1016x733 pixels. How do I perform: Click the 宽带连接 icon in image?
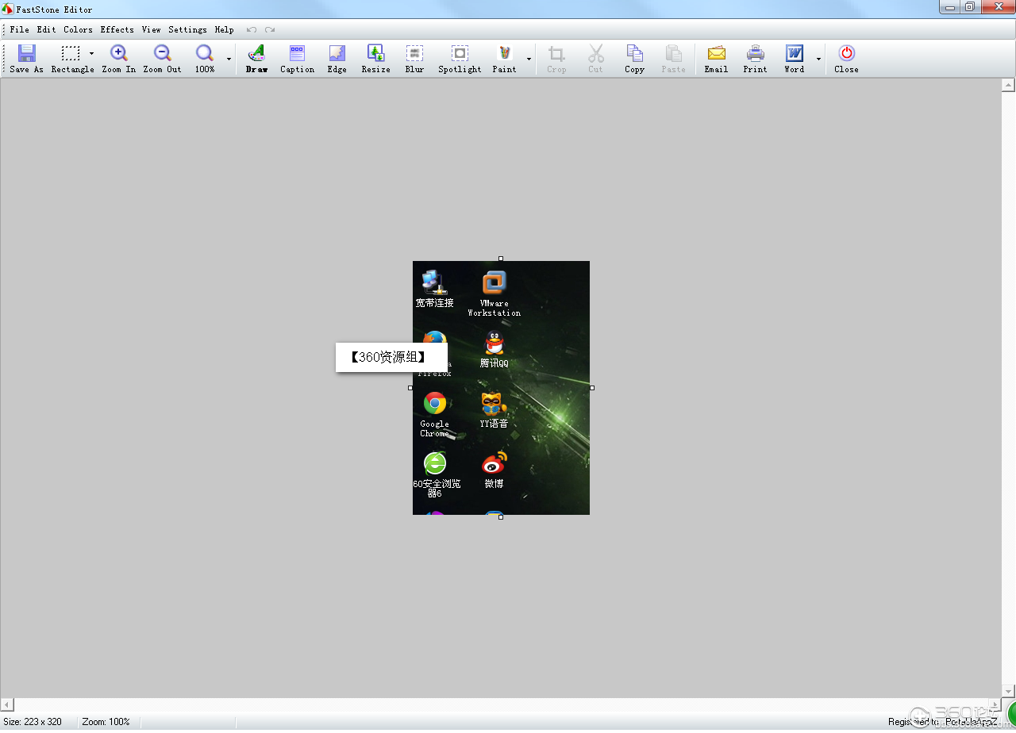tap(434, 282)
